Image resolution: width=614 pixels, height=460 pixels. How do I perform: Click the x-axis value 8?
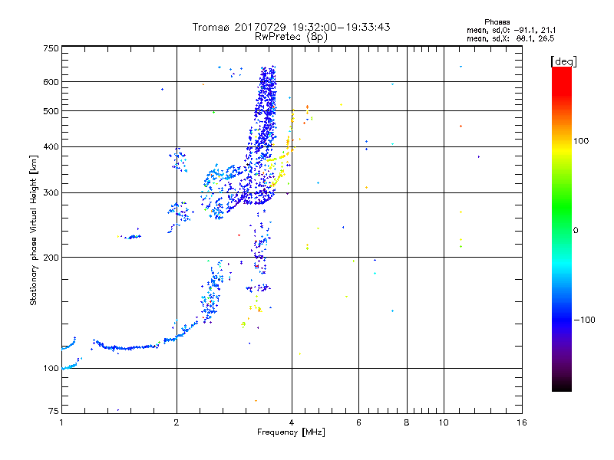tap(407, 422)
